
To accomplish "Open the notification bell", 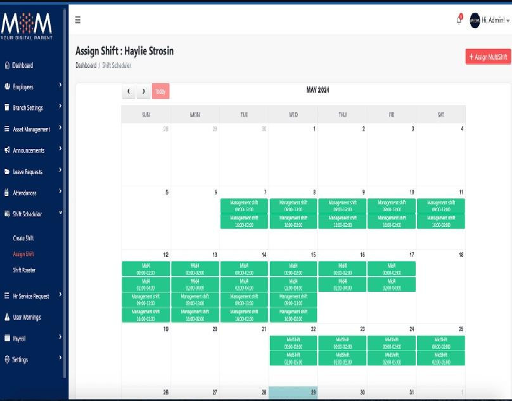I will point(459,20).
